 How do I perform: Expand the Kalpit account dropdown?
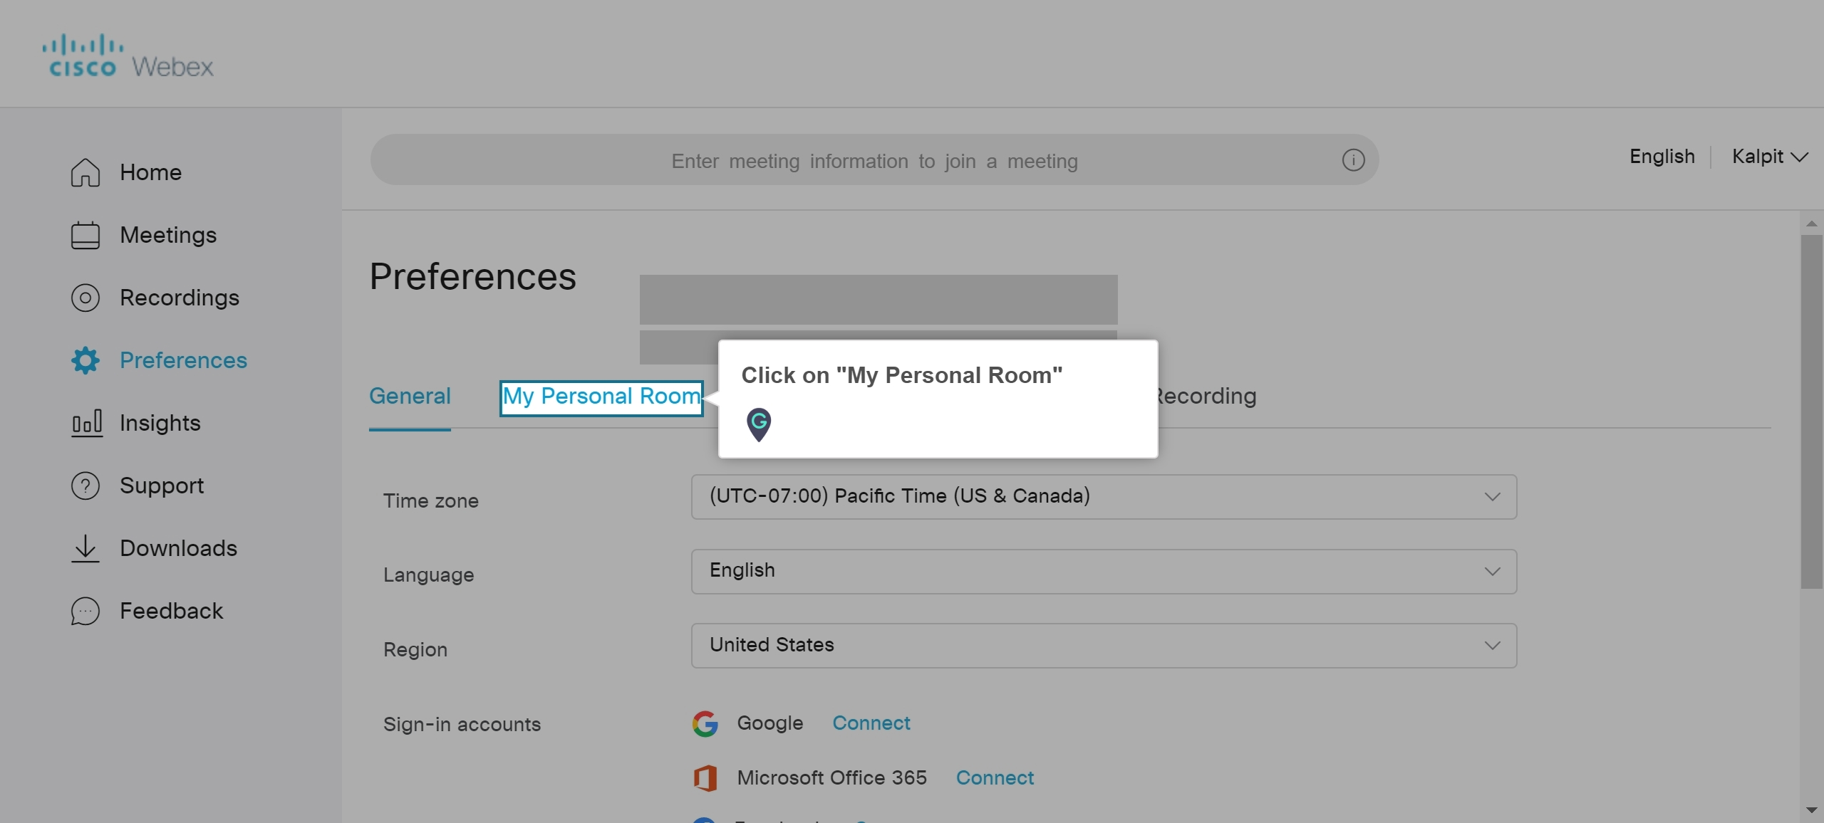pyautogui.click(x=1770, y=156)
